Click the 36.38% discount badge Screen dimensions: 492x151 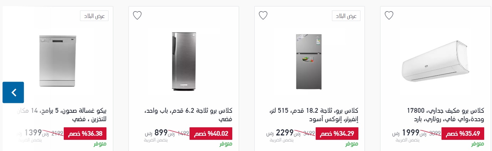pos(85,133)
